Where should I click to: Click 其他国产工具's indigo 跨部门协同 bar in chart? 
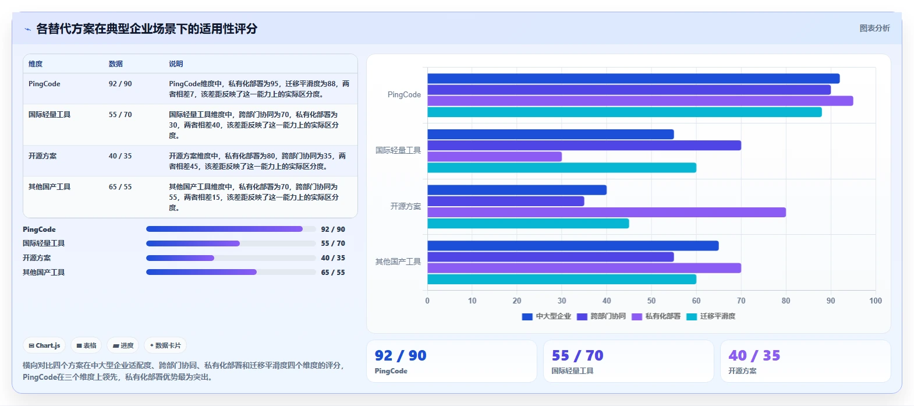pyautogui.click(x=551, y=257)
